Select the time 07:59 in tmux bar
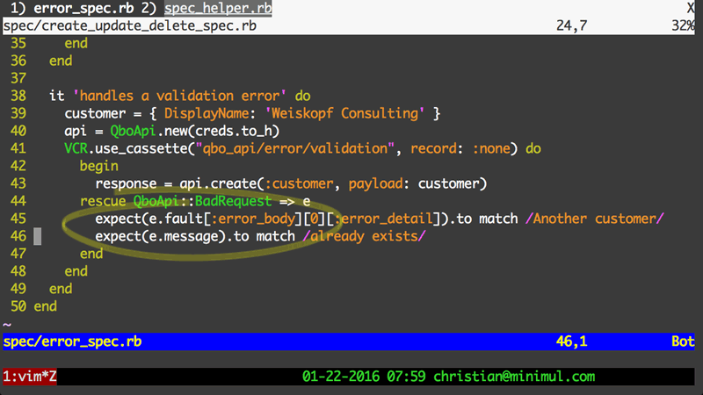This screenshot has width=703, height=395. click(406, 377)
